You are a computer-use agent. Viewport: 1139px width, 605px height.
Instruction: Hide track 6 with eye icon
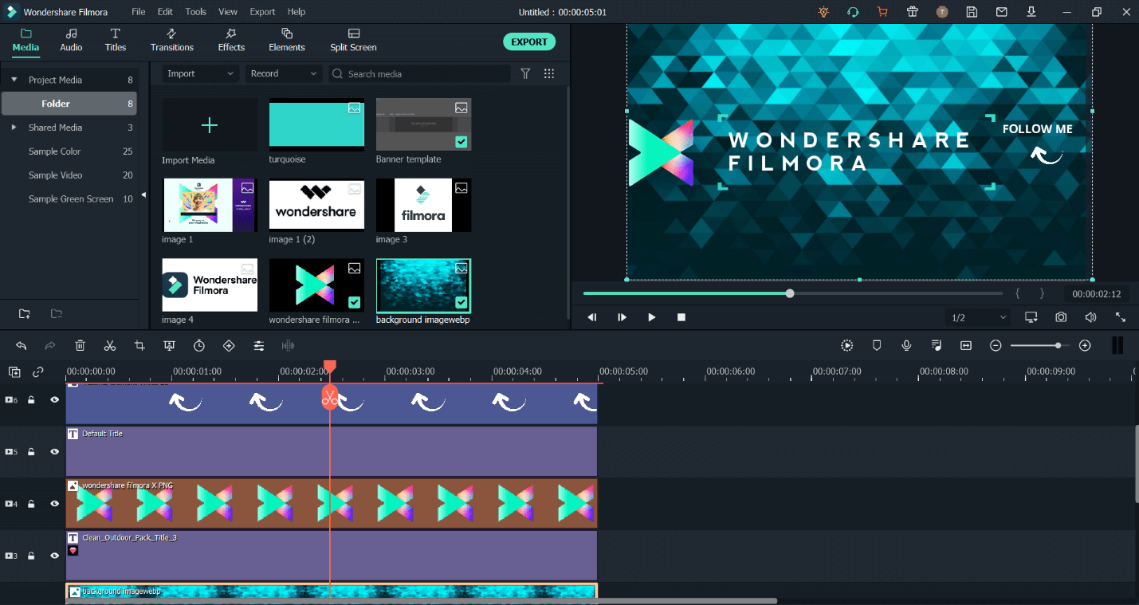point(55,400)
